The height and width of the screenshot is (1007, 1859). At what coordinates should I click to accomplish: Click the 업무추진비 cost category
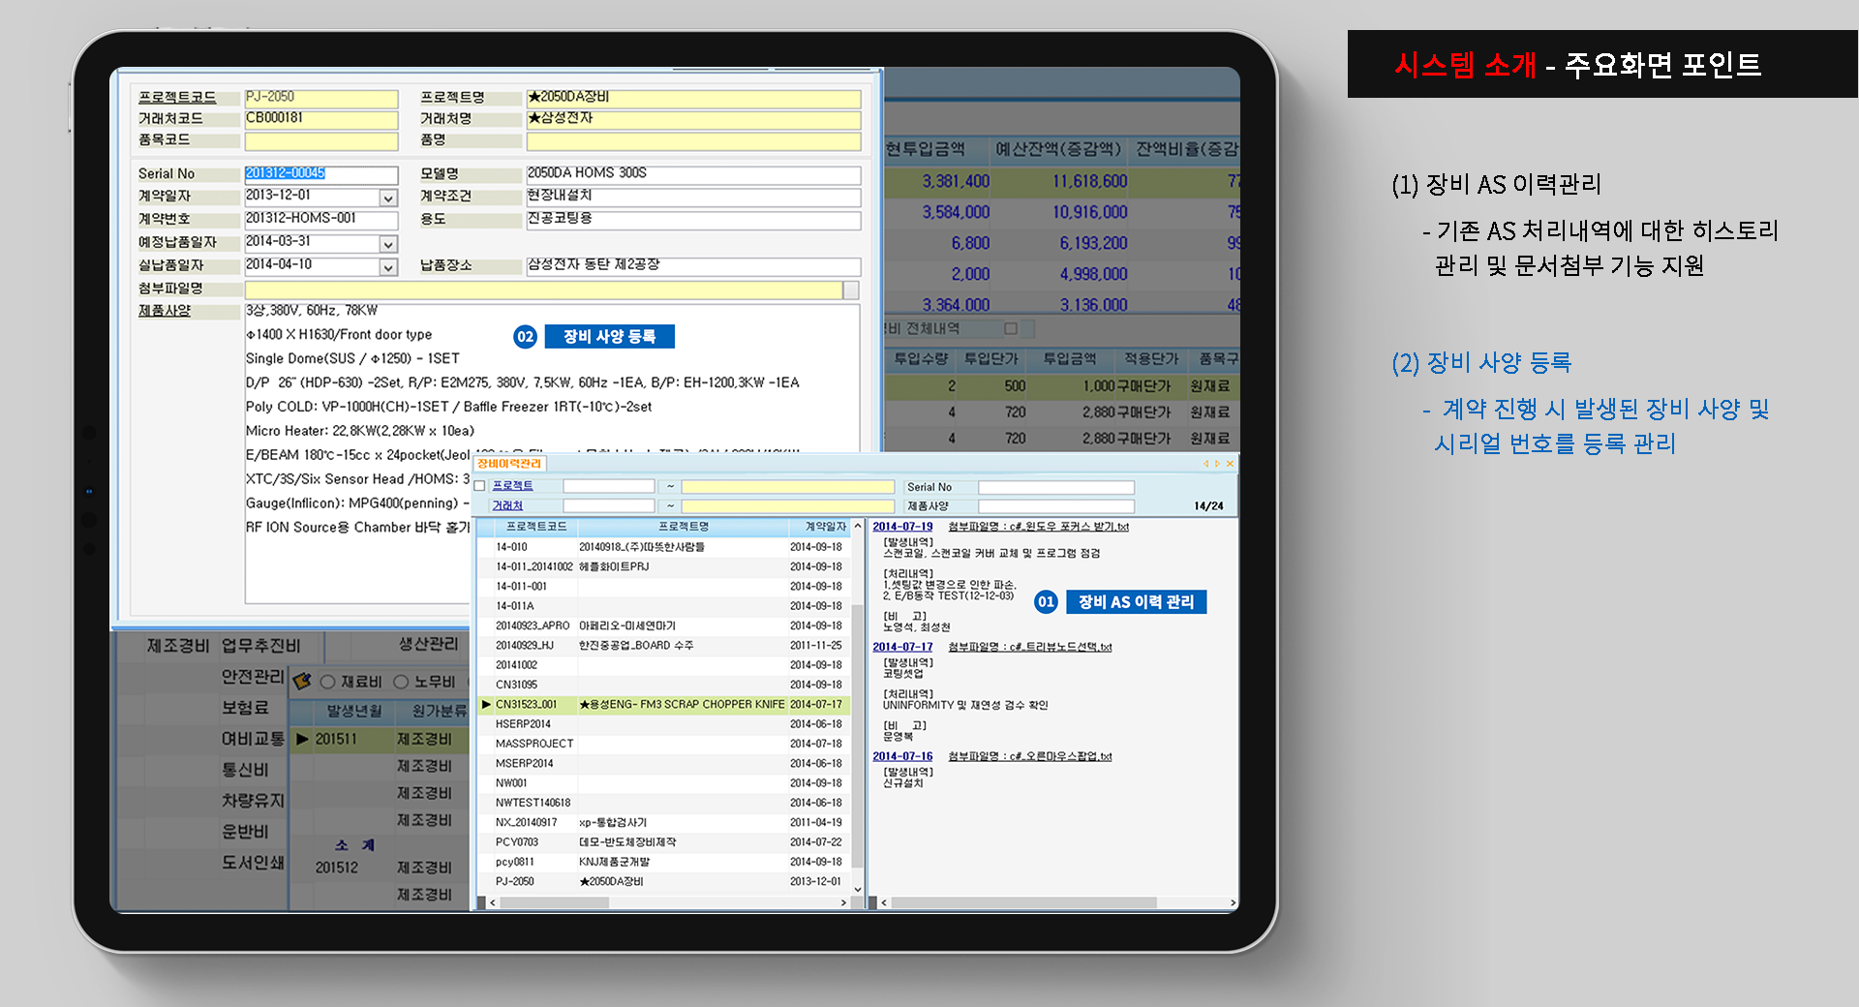coord(260,646)
